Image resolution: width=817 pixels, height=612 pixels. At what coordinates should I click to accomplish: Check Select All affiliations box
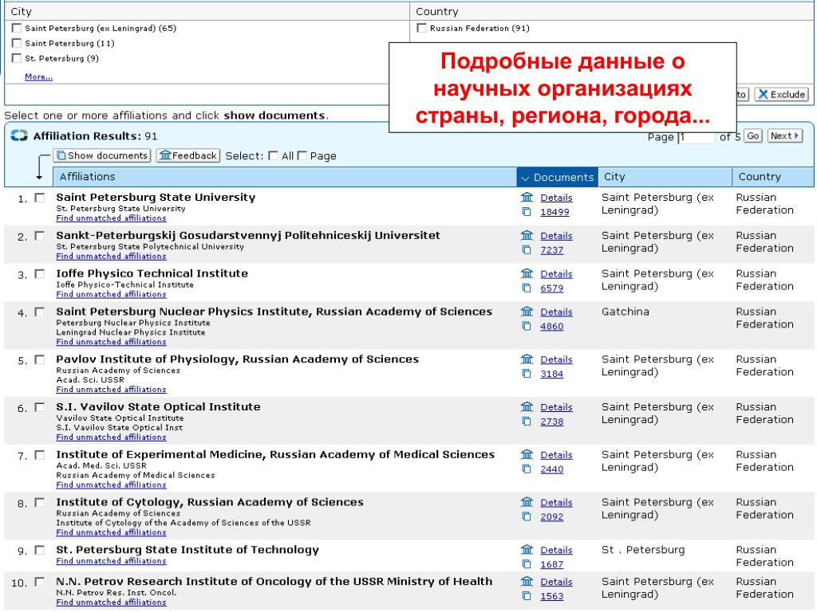pos(273,155)
